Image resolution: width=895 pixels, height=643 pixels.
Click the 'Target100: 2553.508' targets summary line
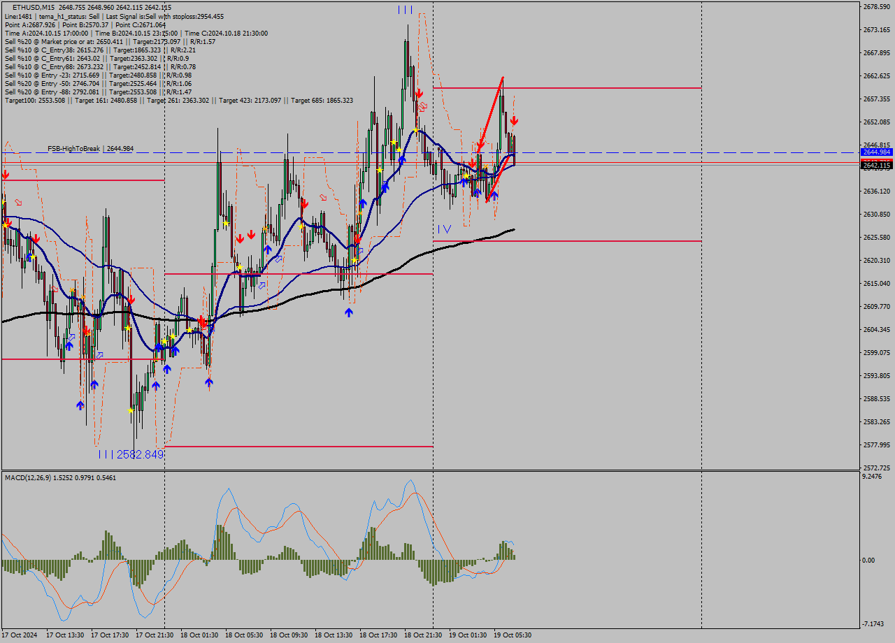[179, 101]
